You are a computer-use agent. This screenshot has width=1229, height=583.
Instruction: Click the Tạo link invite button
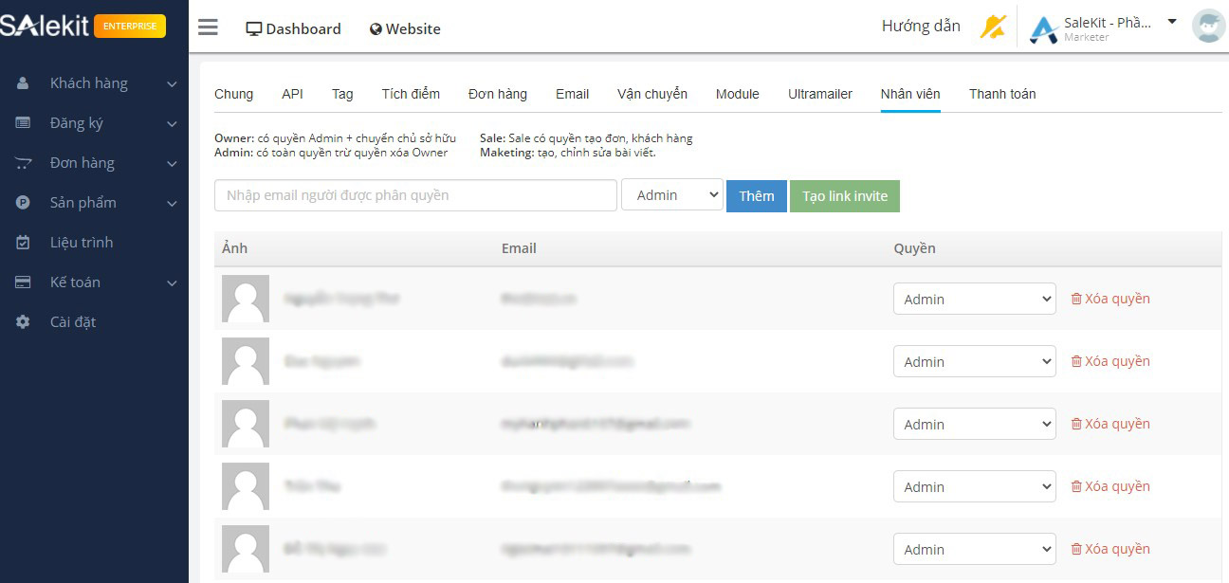click(844, 195)
